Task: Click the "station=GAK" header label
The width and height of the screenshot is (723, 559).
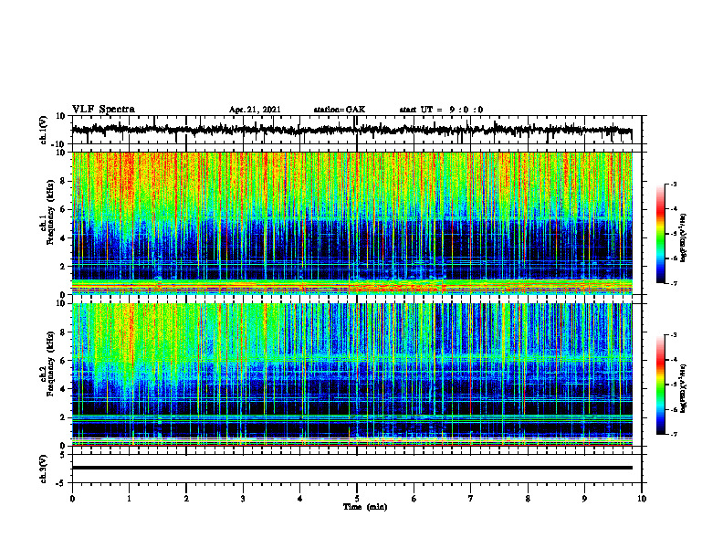Action: pyautogui.click(x=340, y=110)
